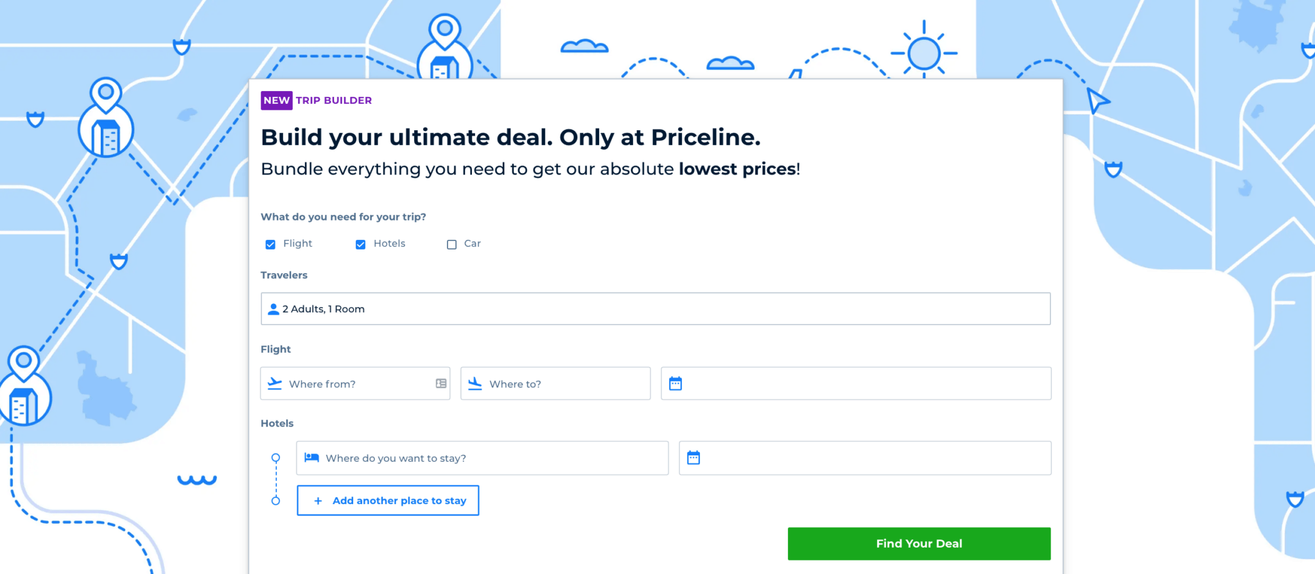Click the arriving flight icon in Where to field
The width and height of the screenshot is (1315, 574).
475,384
